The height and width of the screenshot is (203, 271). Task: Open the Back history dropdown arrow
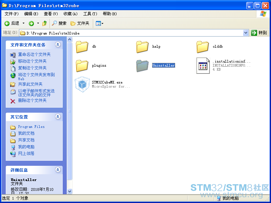click(x=23, y=23)
